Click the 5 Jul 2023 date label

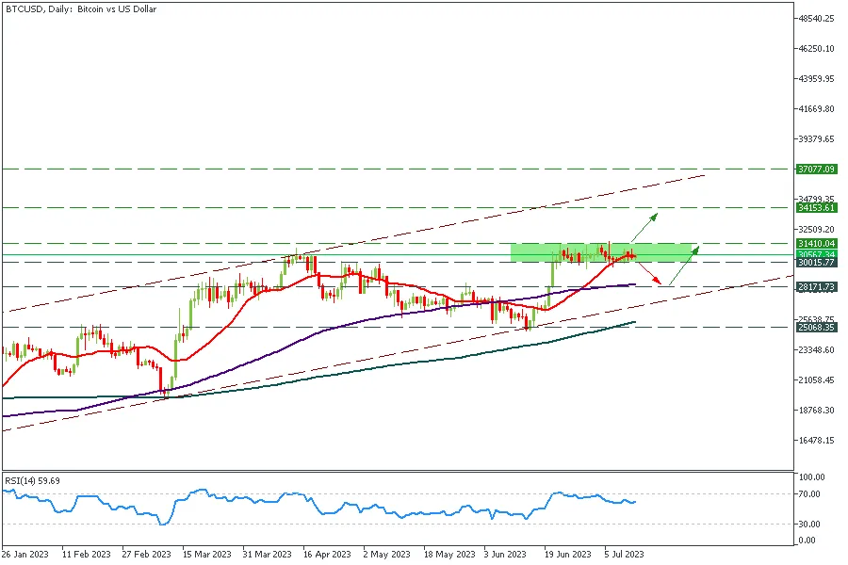tap(624, 555)
